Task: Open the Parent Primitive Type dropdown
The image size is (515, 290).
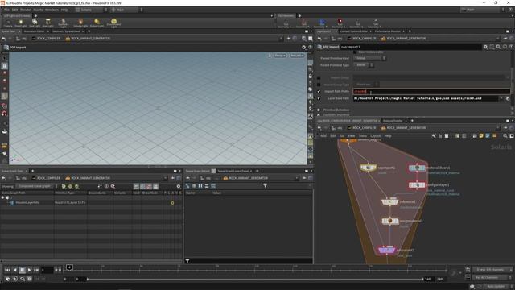Action: point(363,65)
